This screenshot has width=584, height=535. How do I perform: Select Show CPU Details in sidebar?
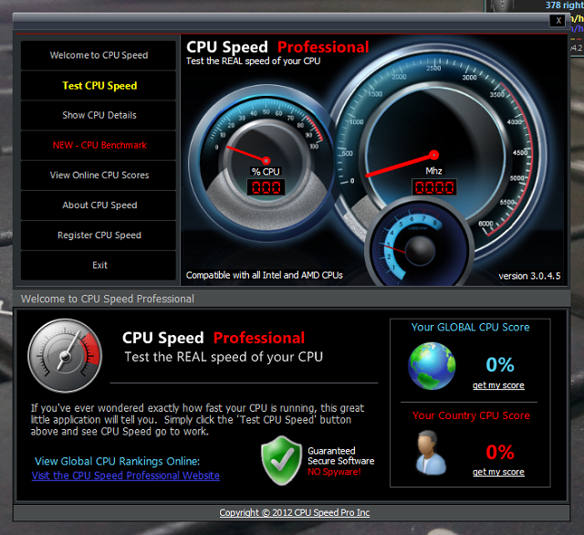99,115
